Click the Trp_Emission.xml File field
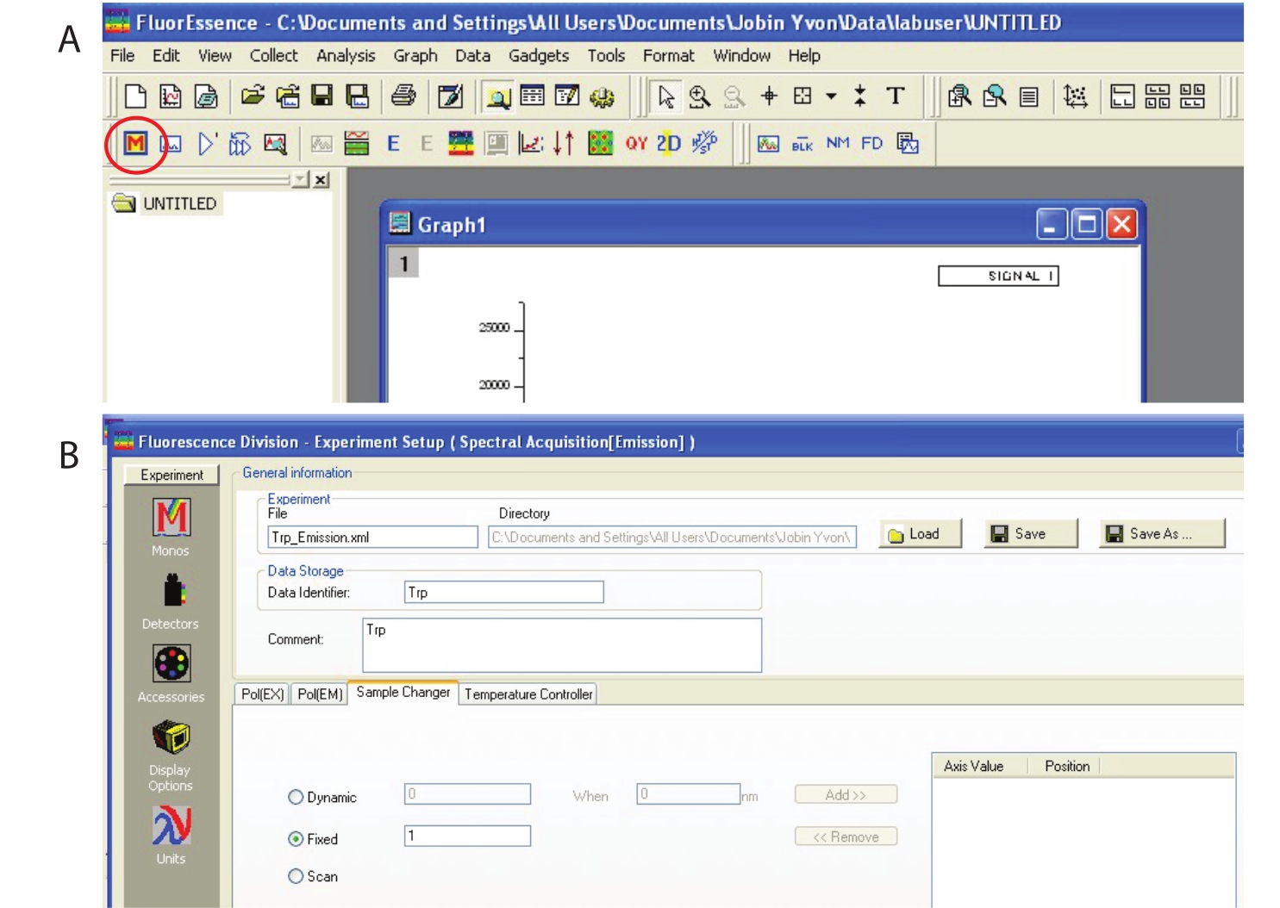The width and height of the screenshot is (1280, 908). [372, 538]
